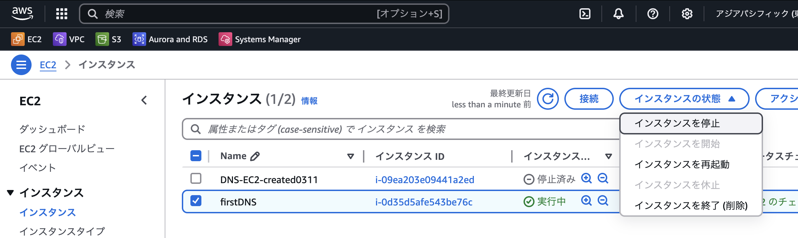
Task: Open instance ID i-09ea203e09441a2ed link
Action: pyautogui.click(x=425, y=180)
